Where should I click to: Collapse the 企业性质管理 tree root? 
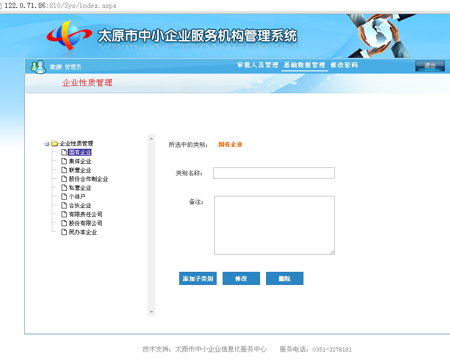tap(47, 144)
